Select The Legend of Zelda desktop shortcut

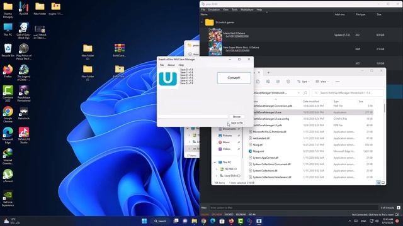coord(24,73)
